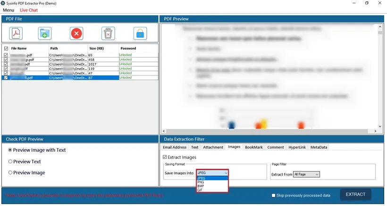
Task: Sort by the Path column header
Action: 68,48
